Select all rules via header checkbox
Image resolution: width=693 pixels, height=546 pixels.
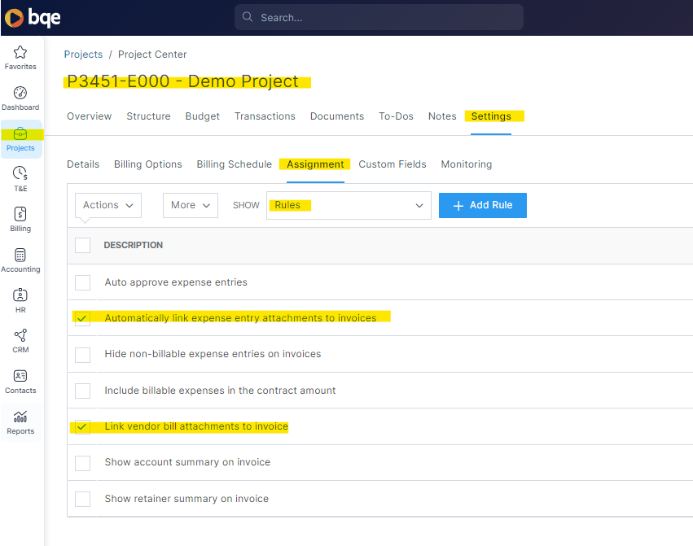tap(82, 245)
